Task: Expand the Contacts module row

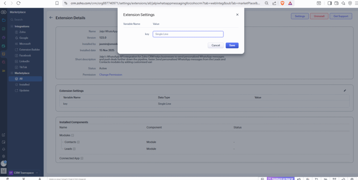Action: tap(78, 142)
